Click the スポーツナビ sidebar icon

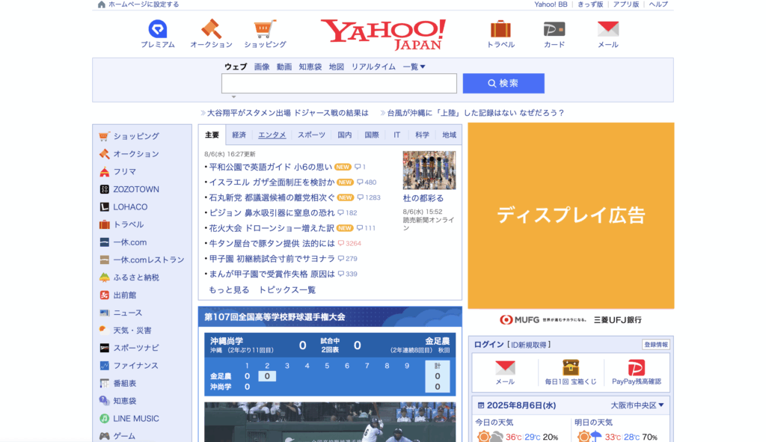[104, 348]
